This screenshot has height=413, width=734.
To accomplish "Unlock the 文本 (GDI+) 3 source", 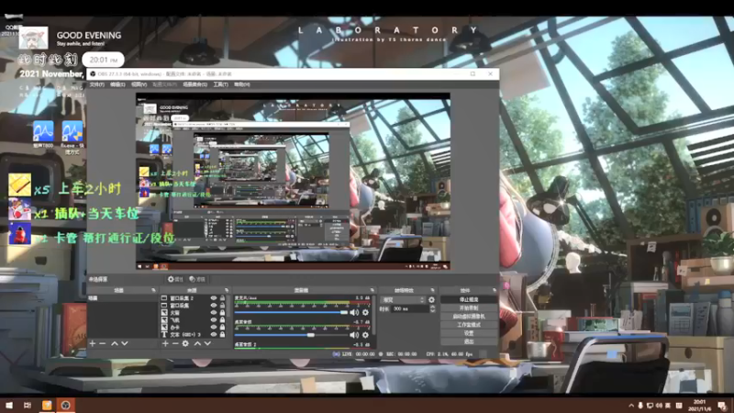I will click(x=222, y=335).
